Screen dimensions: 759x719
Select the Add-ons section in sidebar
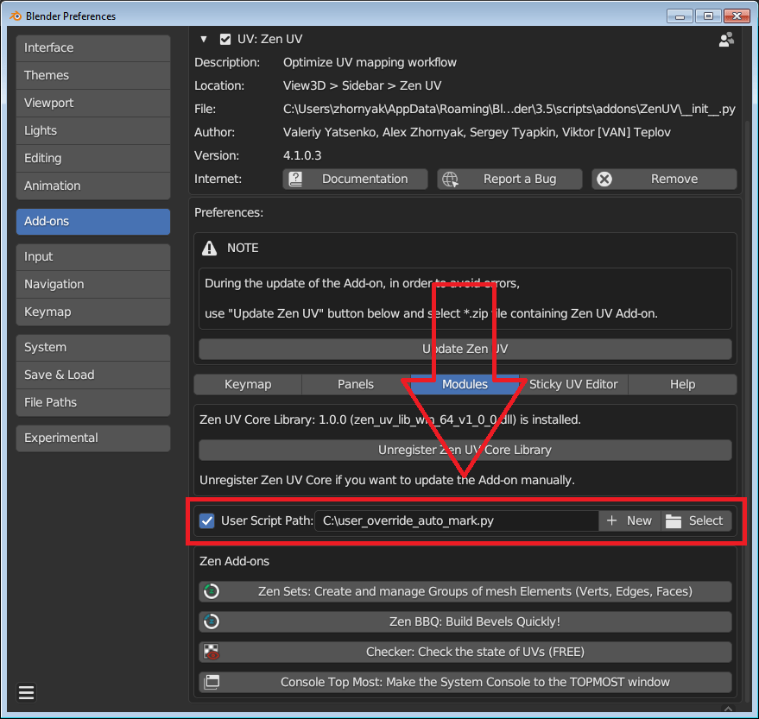92,221
